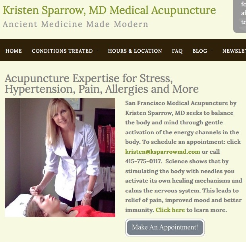Click the red books in the photo
Screen dimensions: 246x242
[x=107, y=139]
